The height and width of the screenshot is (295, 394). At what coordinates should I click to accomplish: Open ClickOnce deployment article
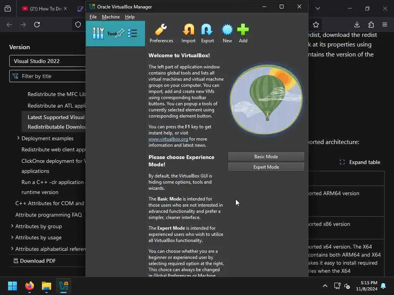[53, 166]
